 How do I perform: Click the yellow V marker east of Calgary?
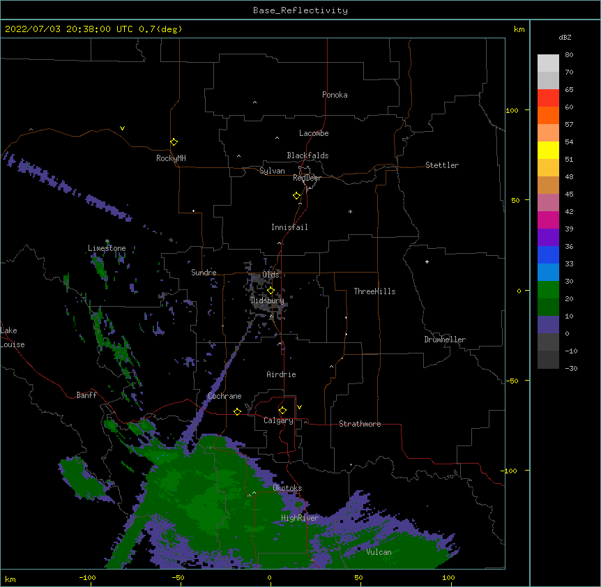click(299, 407)
